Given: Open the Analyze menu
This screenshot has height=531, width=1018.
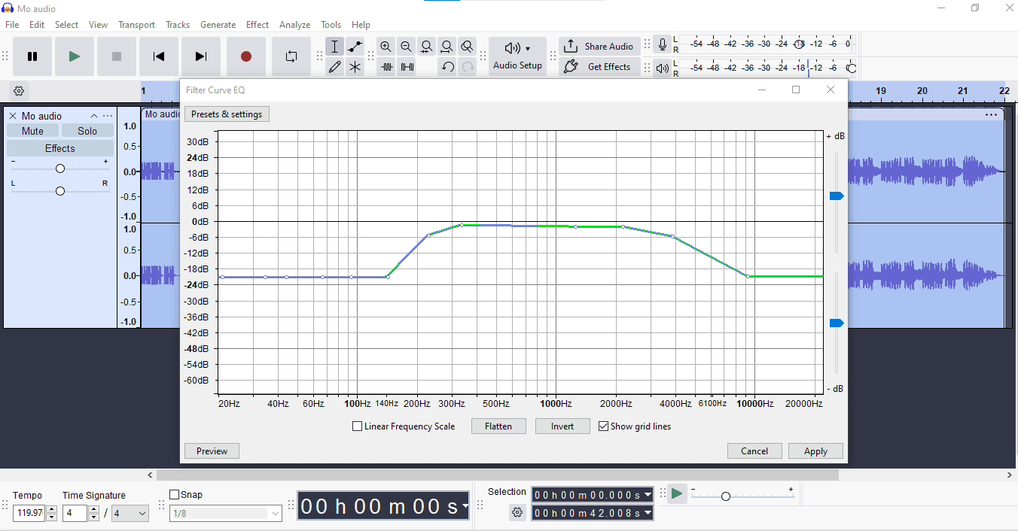Looking at the screenshot, I should click(294, 25).
